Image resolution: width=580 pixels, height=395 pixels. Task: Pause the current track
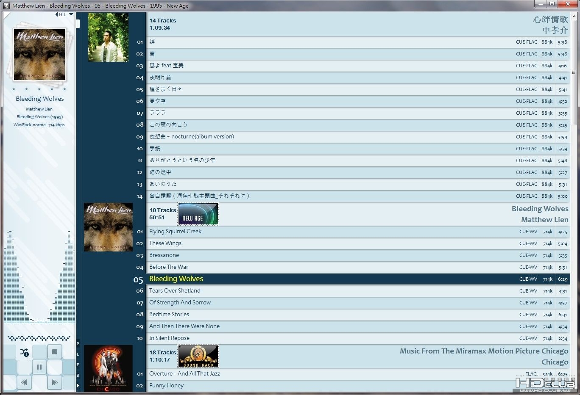click(x=39, y=367)
